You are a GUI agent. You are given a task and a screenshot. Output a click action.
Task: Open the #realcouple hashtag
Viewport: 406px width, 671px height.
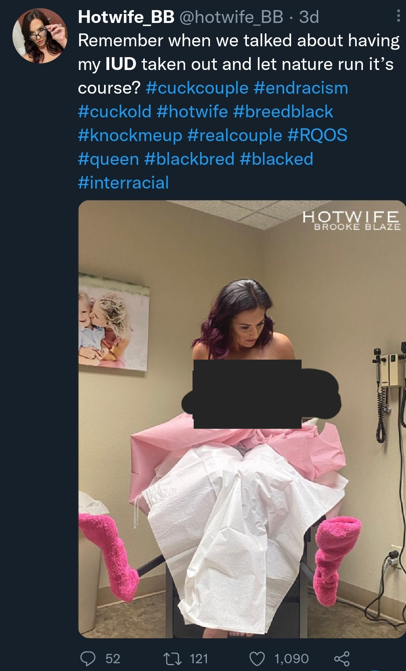234,135
